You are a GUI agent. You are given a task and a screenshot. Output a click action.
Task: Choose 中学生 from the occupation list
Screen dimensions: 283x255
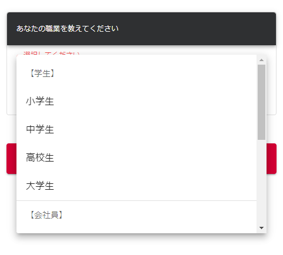click(136, 129)
